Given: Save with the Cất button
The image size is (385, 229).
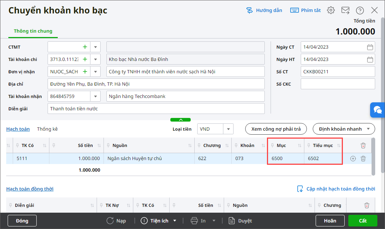Looking at the screenshot, I should (362, 221).
